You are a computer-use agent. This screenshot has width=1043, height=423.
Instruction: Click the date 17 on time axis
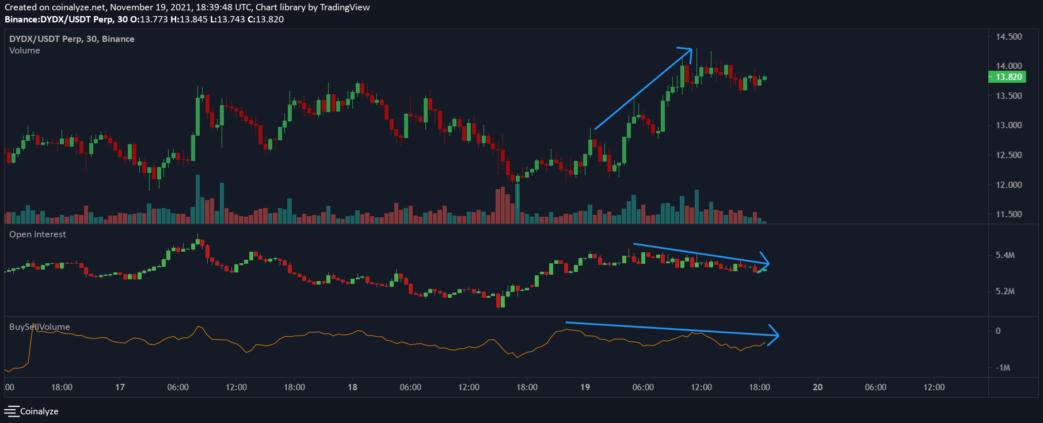pyautogui.click(x=120, y=387)
